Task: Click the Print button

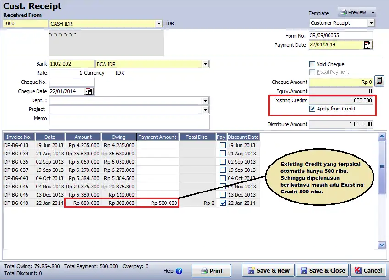Action: (x=211, y=271)
